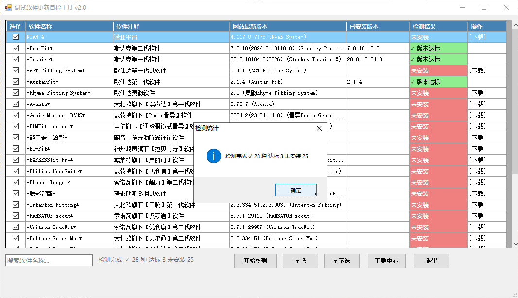
Task: Click the 全不选 button
Action: pos(342,261)
